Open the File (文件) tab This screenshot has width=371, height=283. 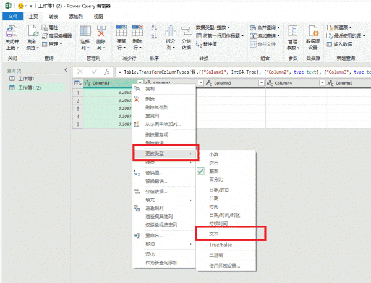pyautogui.click(x=13, y=16)
